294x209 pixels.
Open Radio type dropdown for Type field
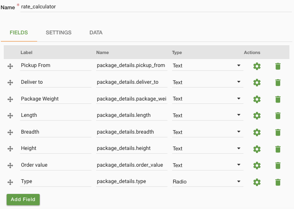pyautogui.click(x=208, y=181)
